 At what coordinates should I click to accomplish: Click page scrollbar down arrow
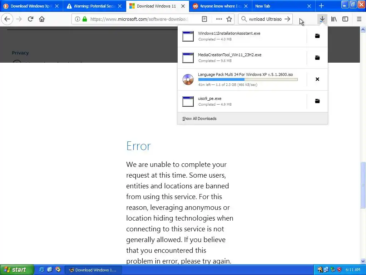pos(363,261)
